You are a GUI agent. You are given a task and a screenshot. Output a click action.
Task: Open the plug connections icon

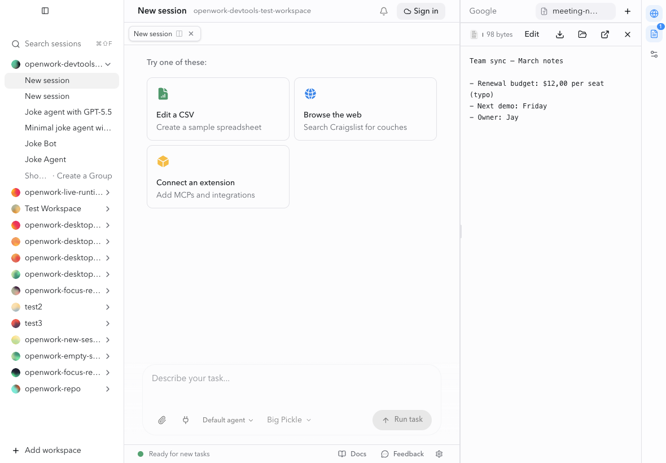pyautogui.click(x=186, y=420)
